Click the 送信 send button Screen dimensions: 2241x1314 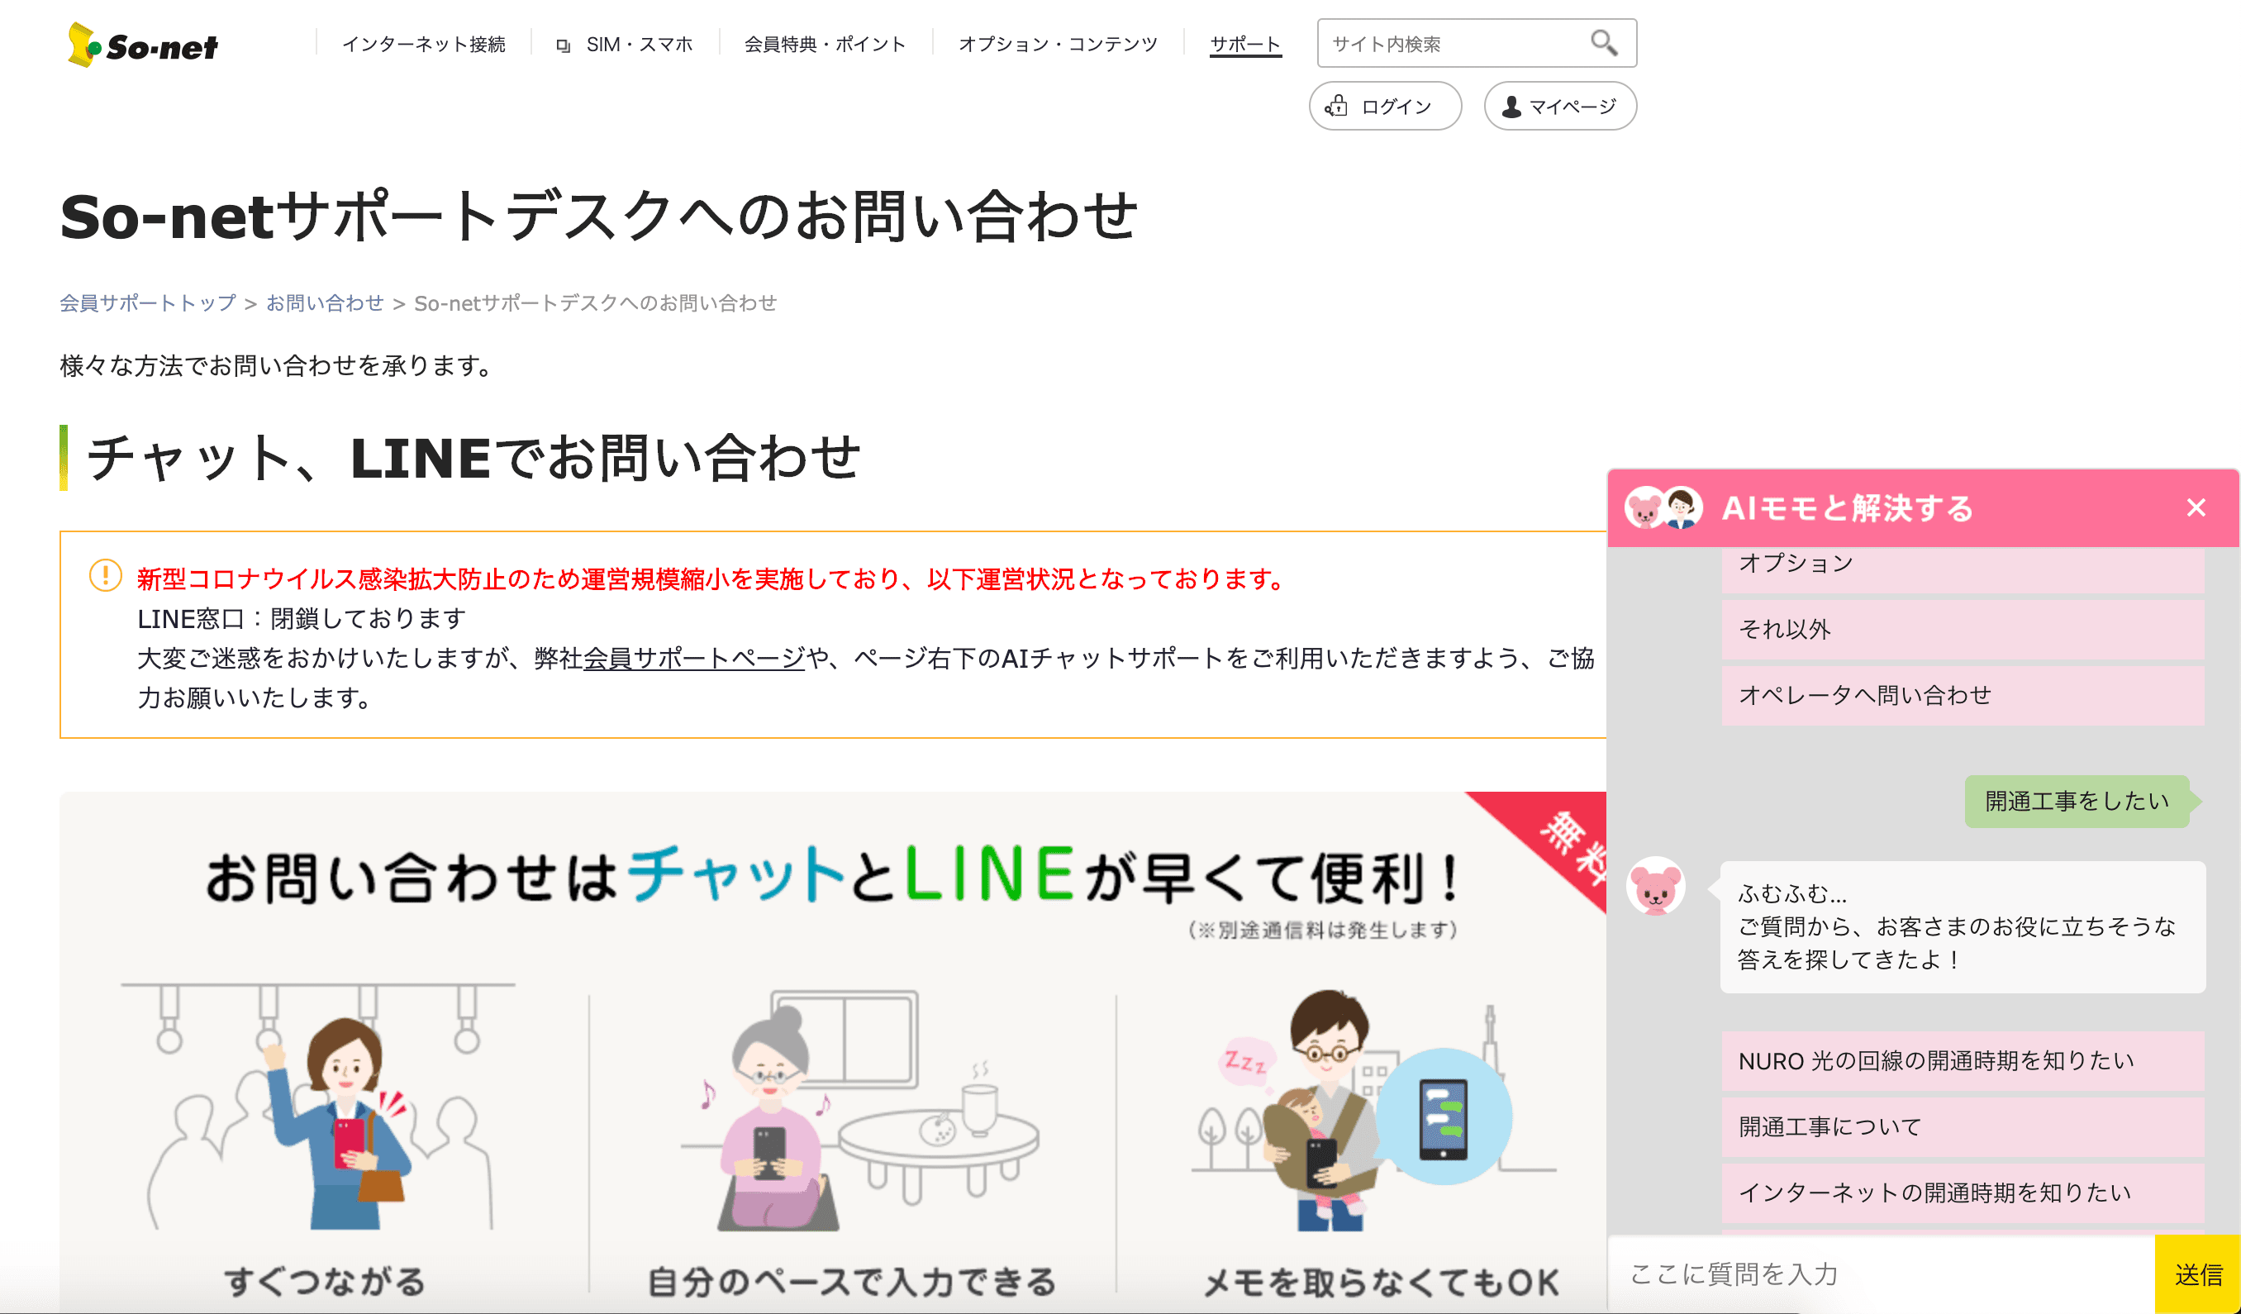[x=2197, y=1274]
